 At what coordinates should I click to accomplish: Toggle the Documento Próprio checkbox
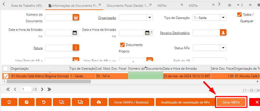click(x=122, y=45)
